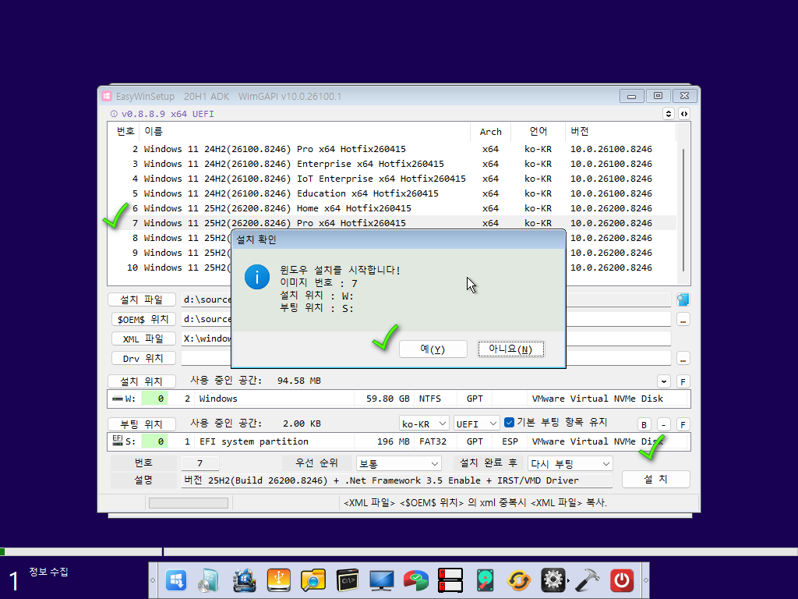Image resolution: width=798 pixels, height=599 pixels.
Task: Click the F button beside 설치 위치
Action: (x=683, y=381)
